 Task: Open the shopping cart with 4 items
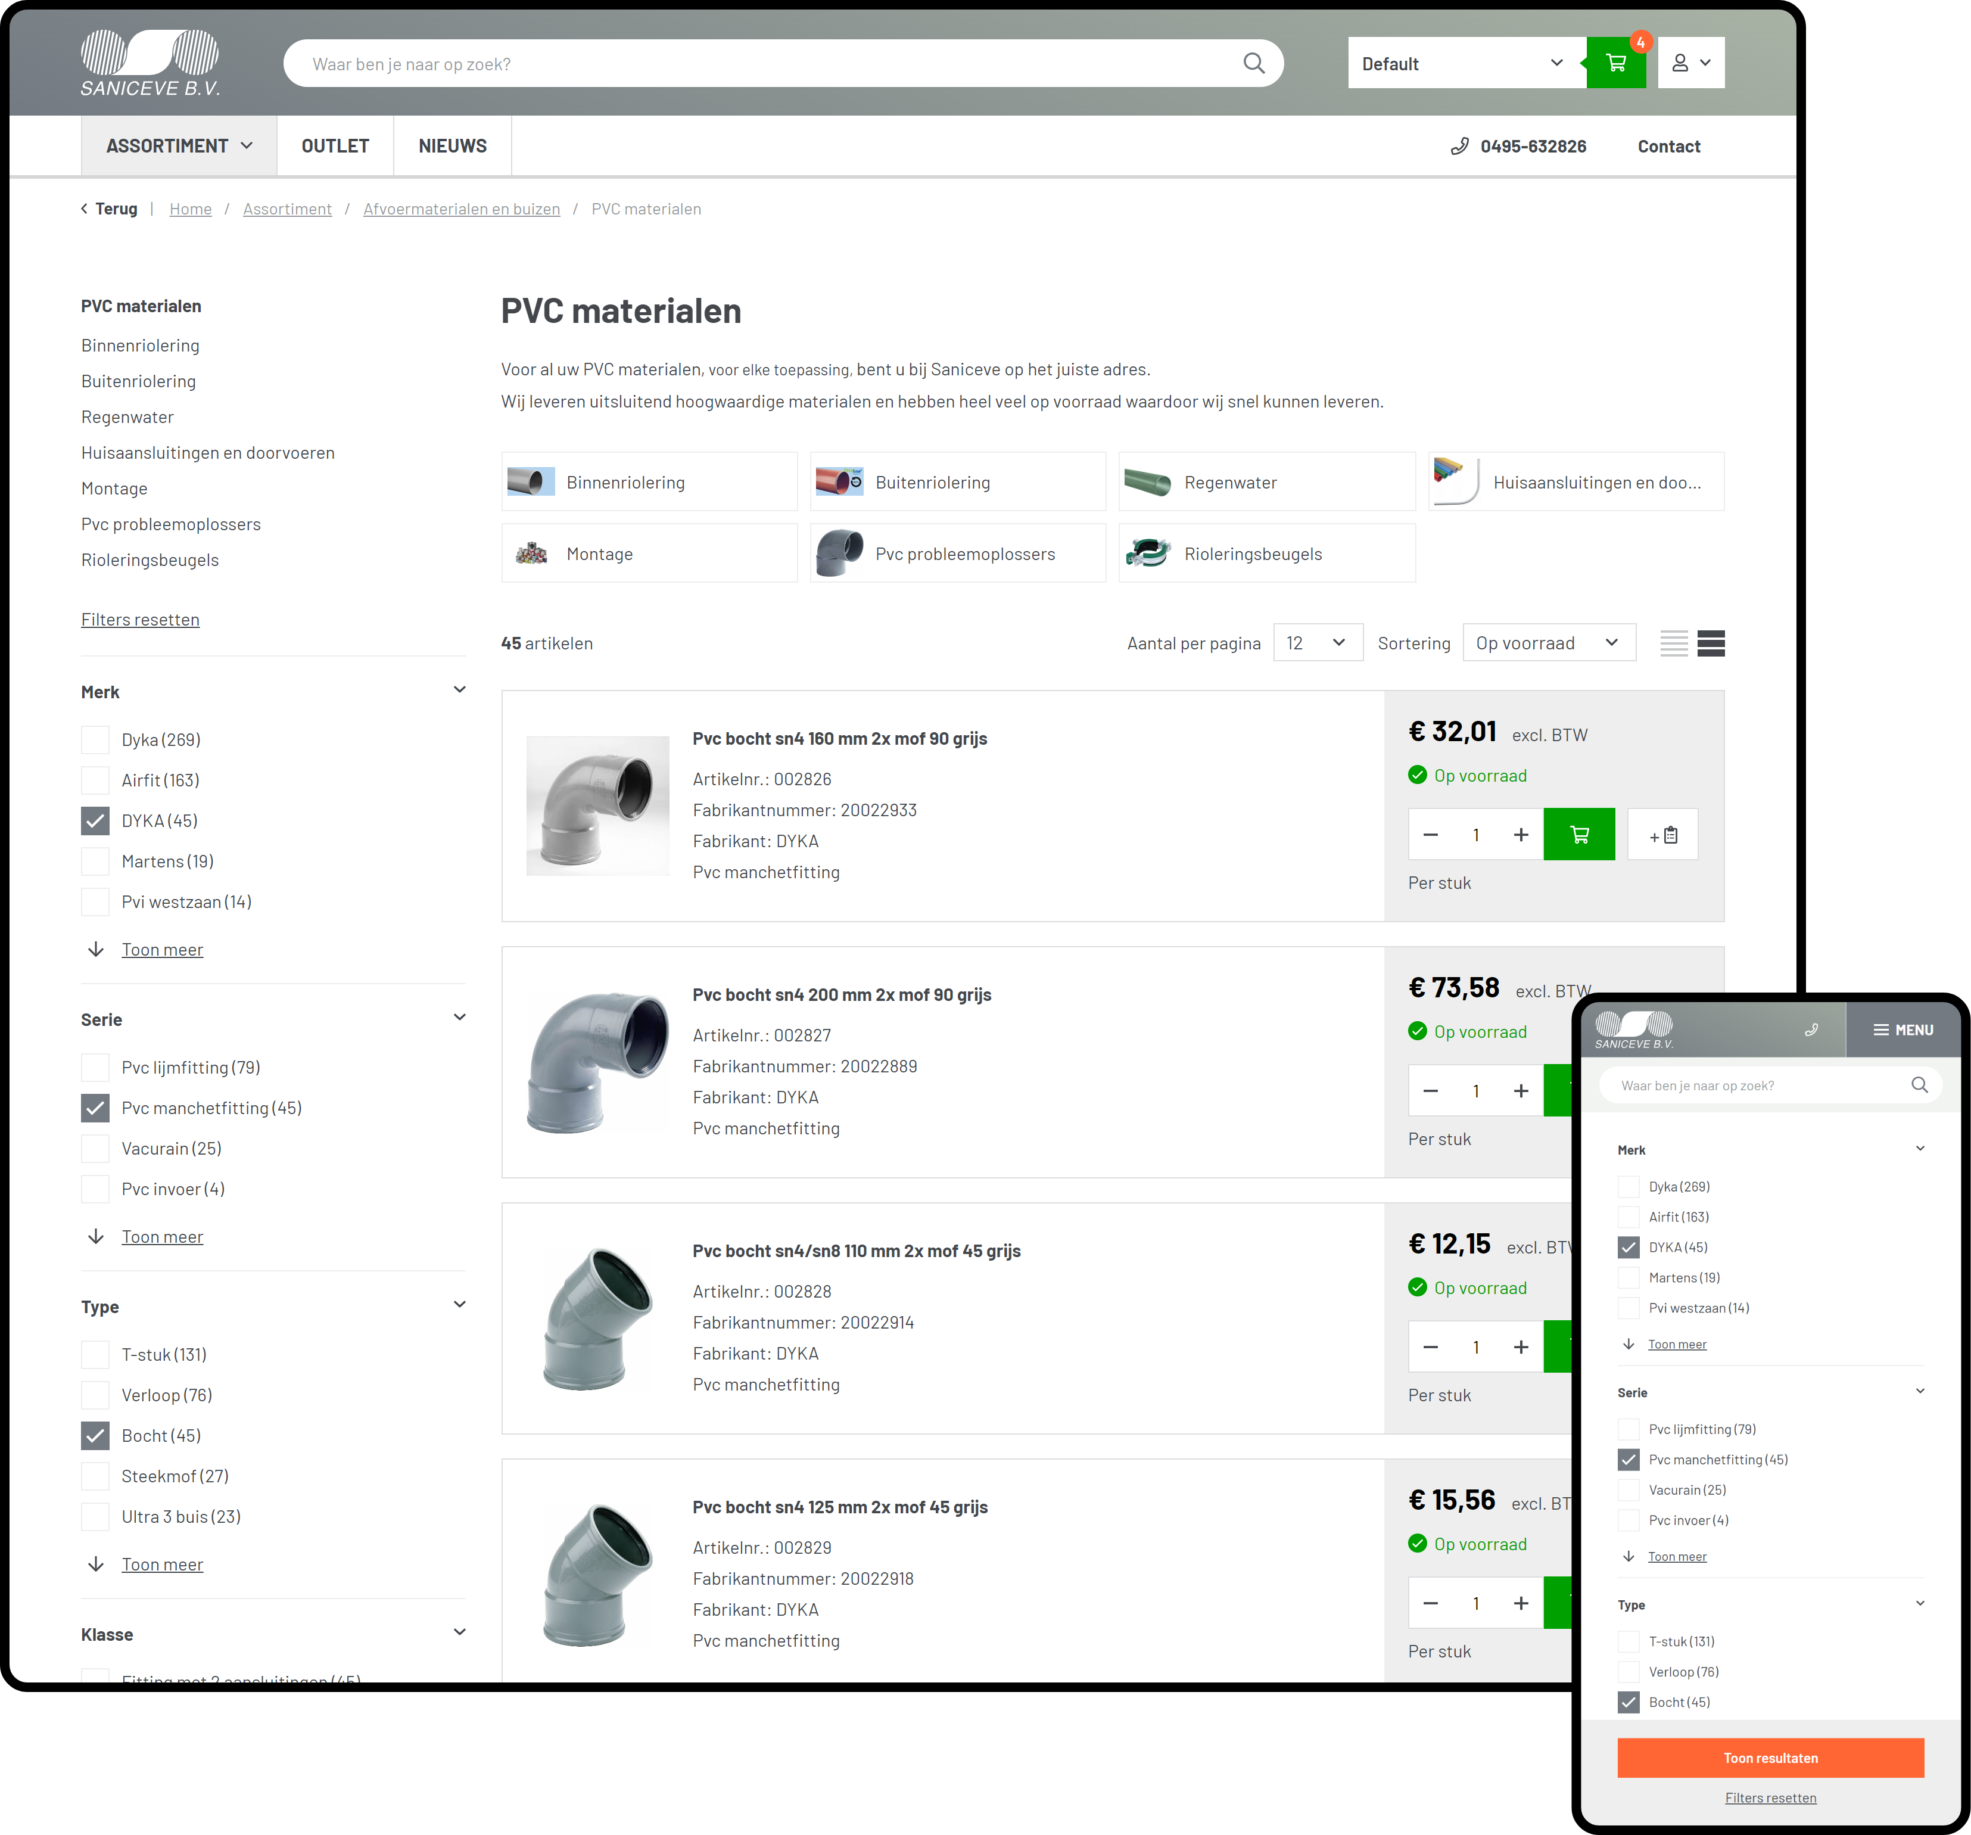(1615, 64)
